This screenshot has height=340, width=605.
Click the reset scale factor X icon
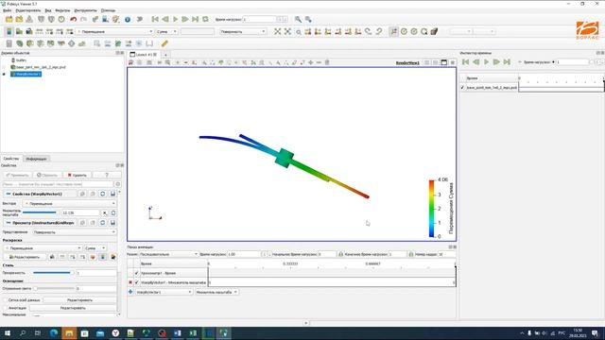(x=105, y=212)
